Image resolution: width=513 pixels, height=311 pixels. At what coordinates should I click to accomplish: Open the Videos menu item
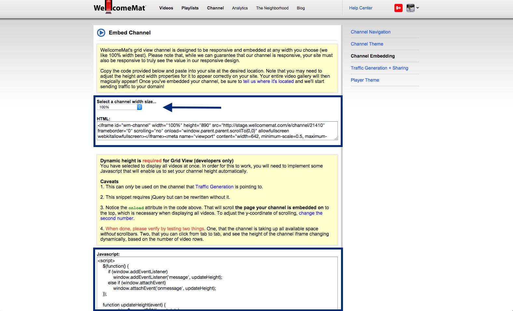(x=166, y=8)
